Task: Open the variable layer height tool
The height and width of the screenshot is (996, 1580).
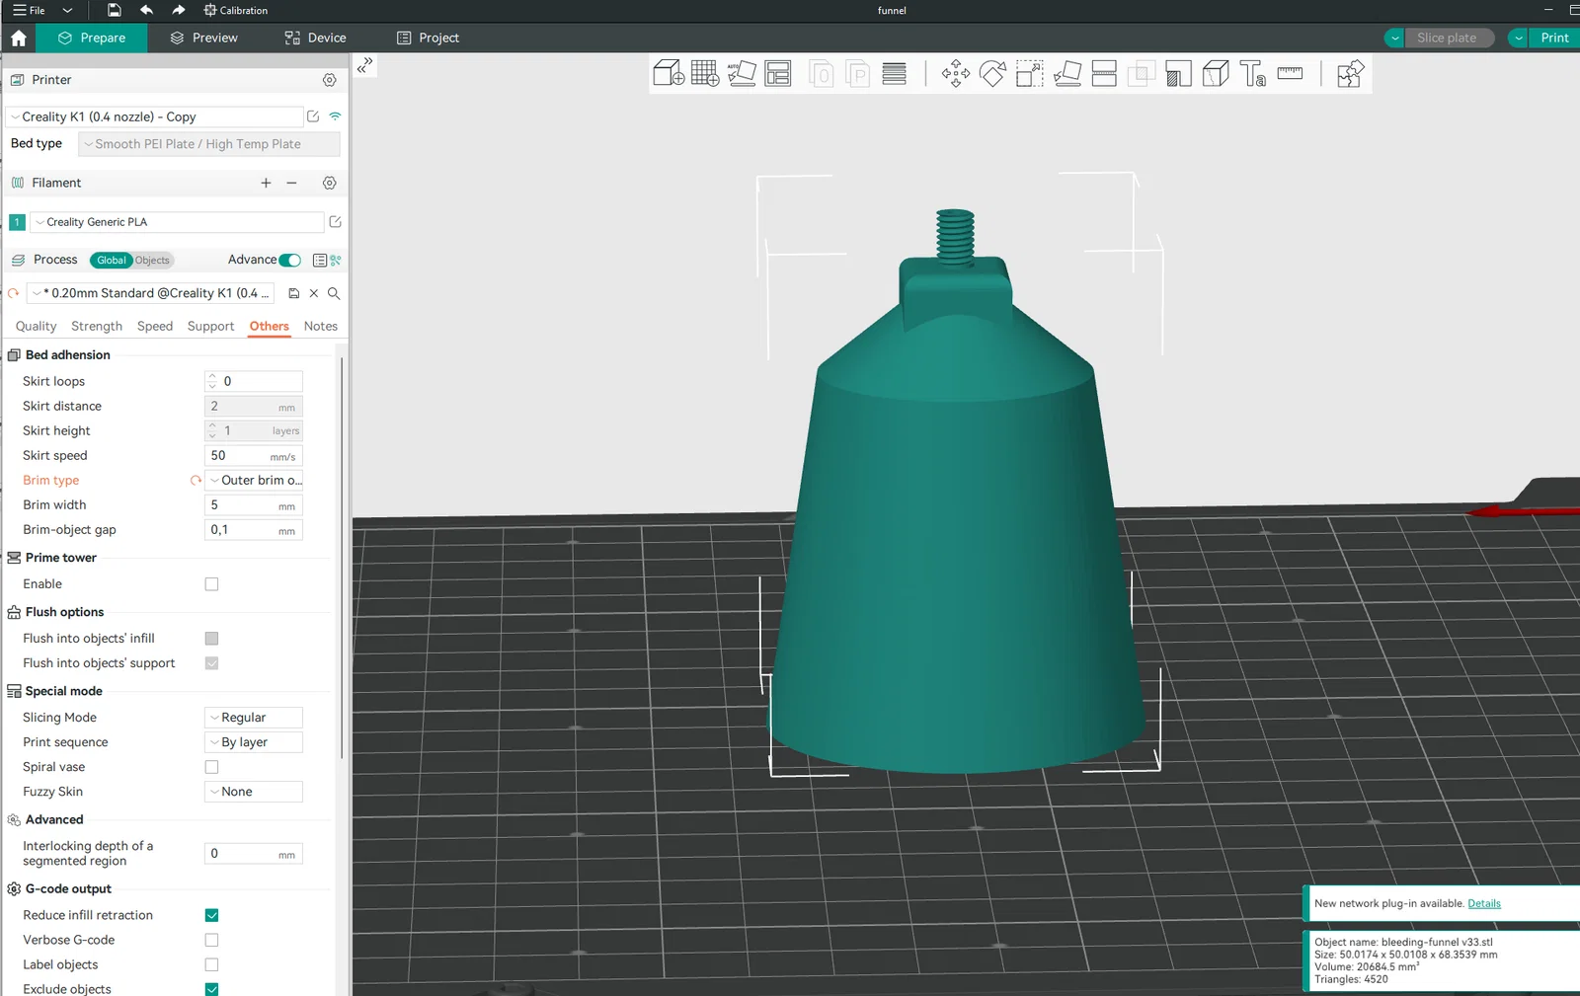Action: (x=895, y=73)
